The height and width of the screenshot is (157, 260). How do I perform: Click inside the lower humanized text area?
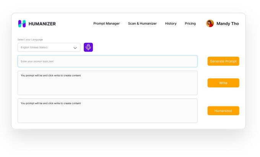[x=107, y=114]
